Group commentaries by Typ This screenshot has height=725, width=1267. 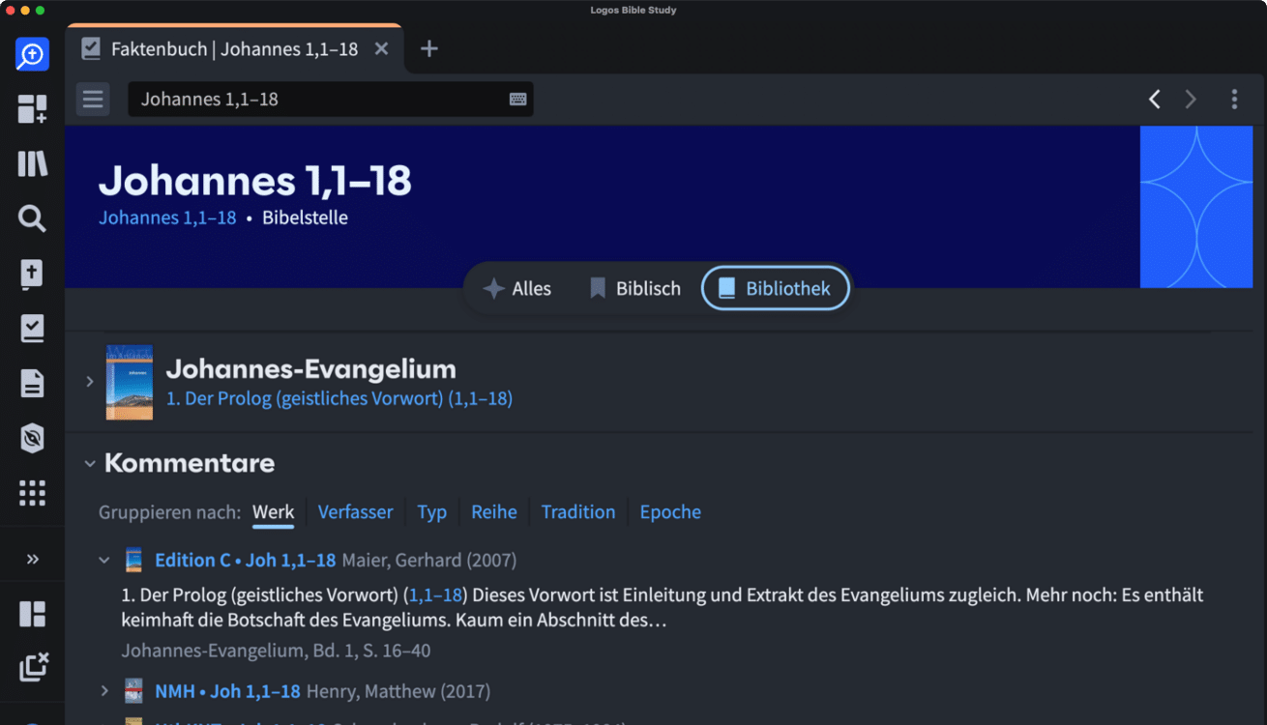[x=431, y=512]
